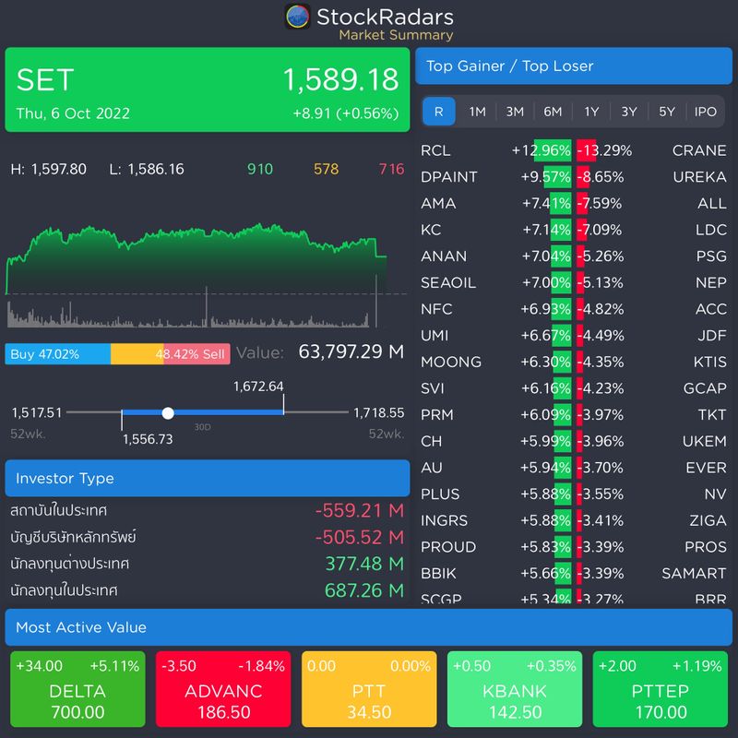Open the 5Y performance tab
The height and width of the screenshot is (738, 738).
coord(666,112)
